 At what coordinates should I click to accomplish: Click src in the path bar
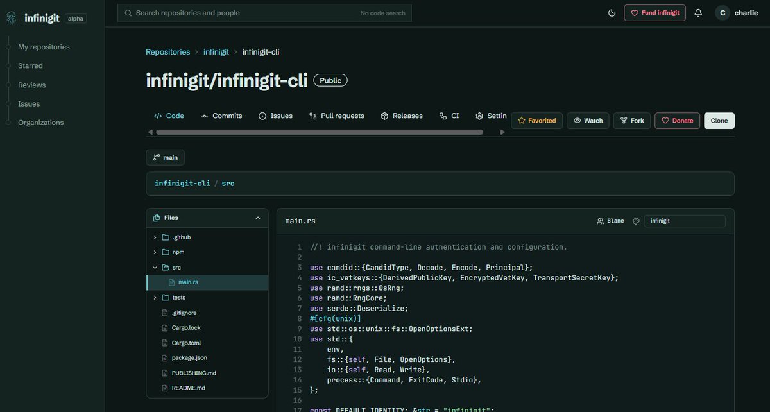click(x=228, y=184)
